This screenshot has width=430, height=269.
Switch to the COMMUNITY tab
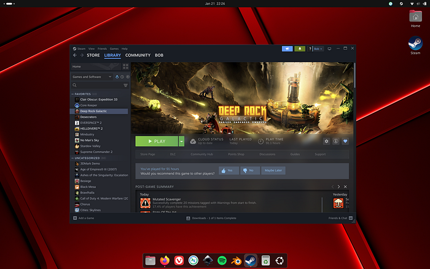pos(138,55)
